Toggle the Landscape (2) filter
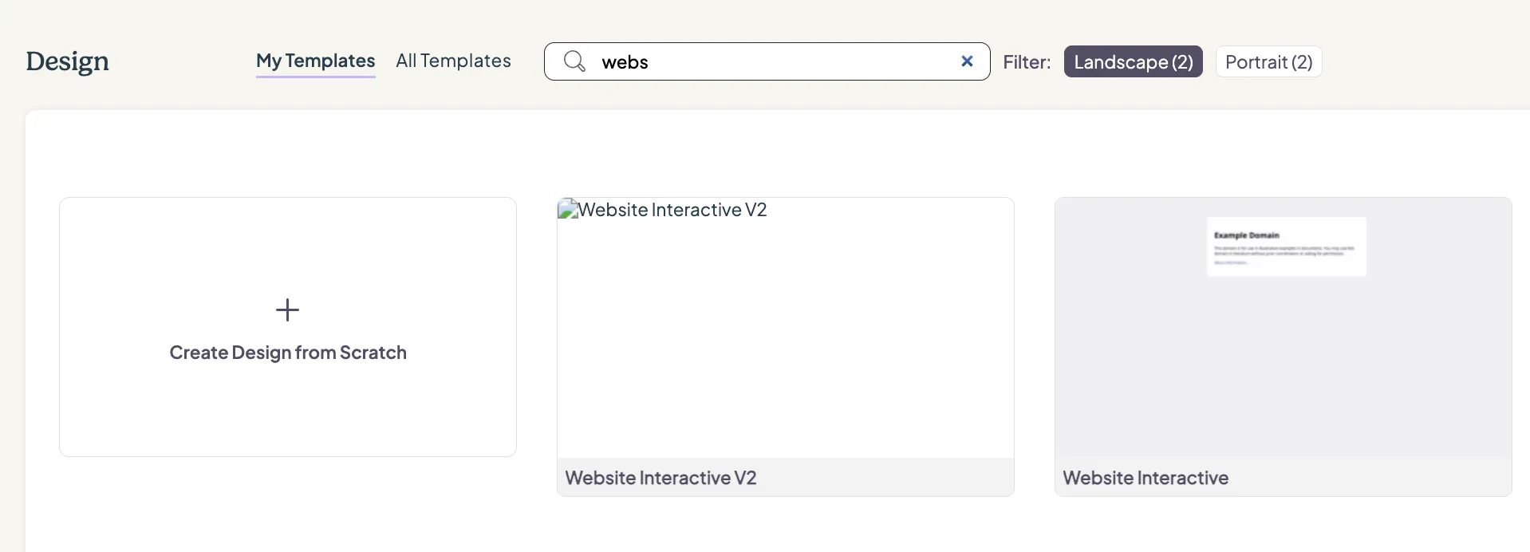The height and width of the screenshot is (552, 1530). pyautogui.click(x=1133, y=61)
